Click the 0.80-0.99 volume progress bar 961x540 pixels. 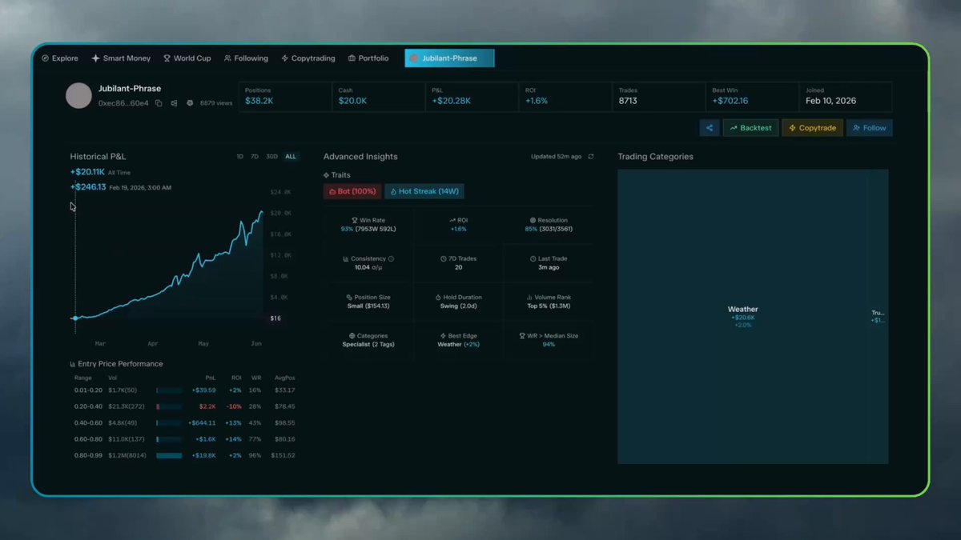[169, 455]
